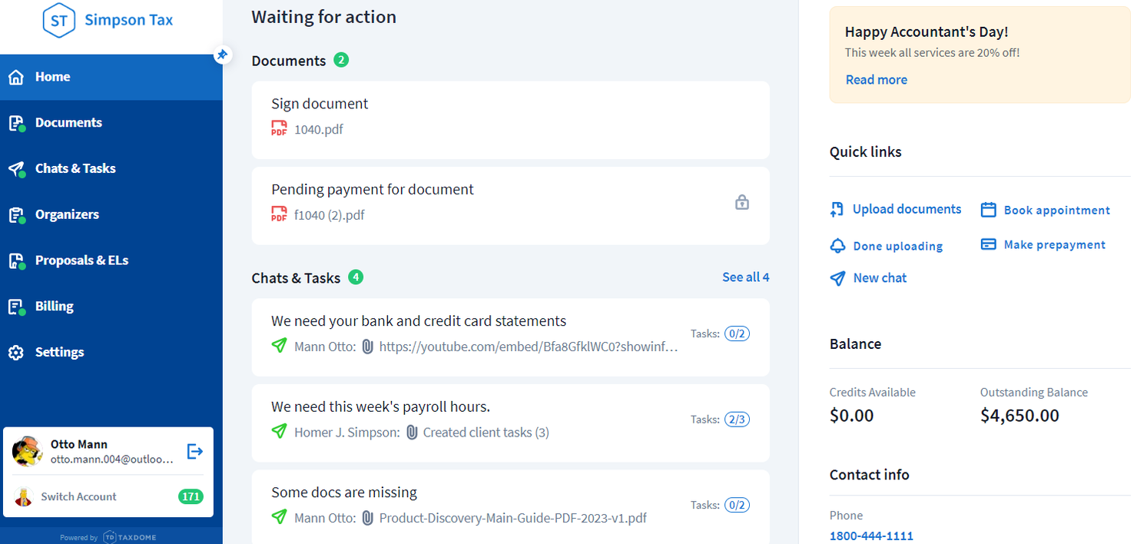Open the bank and credit card statements chat
The height and width of the screenshot is (544, 1137).
click(x=419, y=321)
